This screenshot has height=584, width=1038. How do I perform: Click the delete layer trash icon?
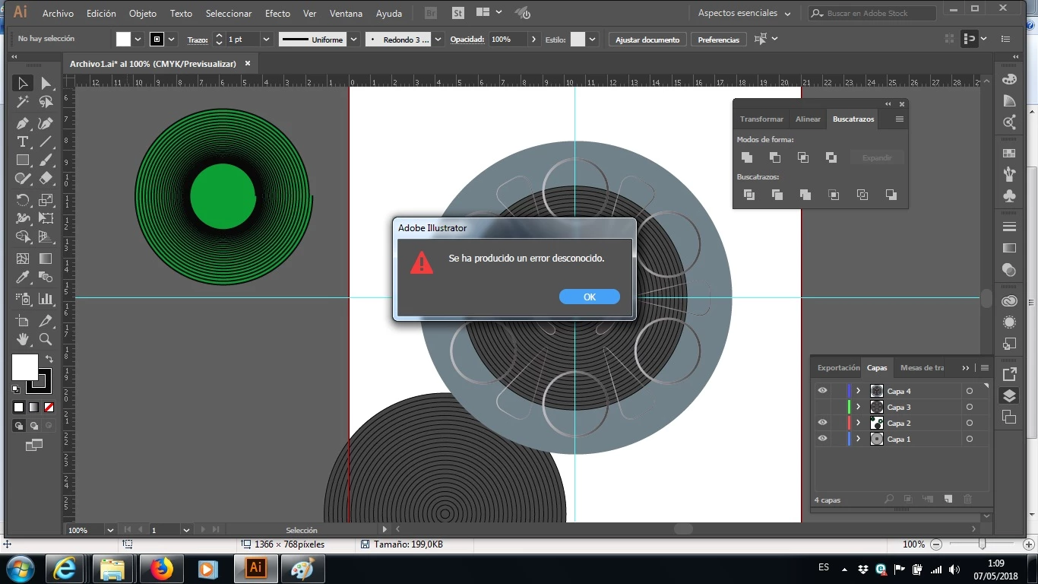[968, 500]
